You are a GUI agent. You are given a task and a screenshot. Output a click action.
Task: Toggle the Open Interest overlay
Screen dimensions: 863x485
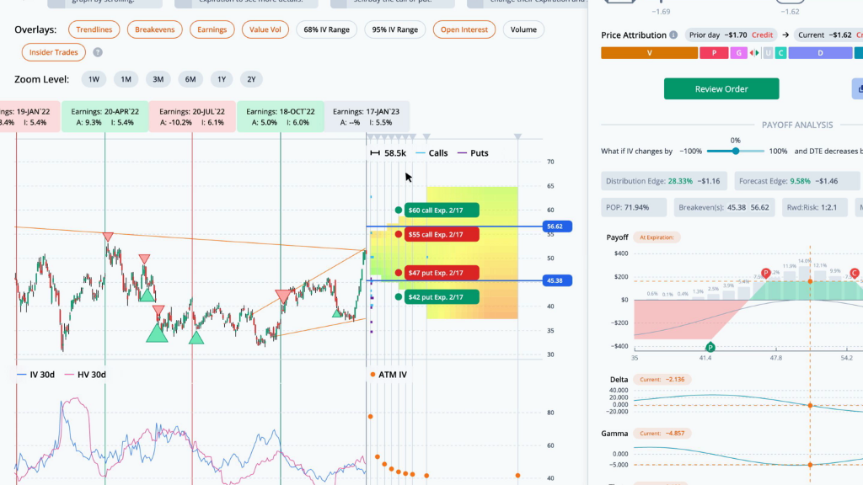(464, 29)
